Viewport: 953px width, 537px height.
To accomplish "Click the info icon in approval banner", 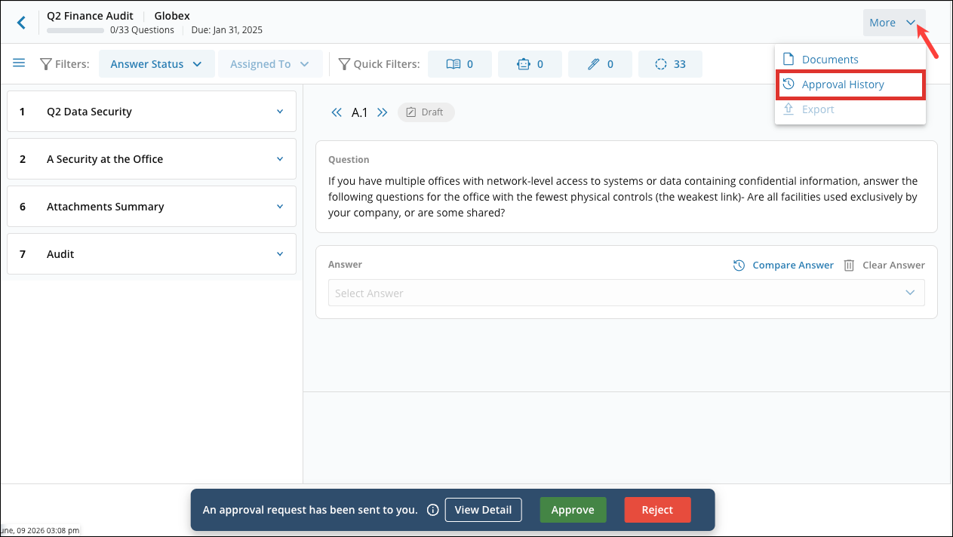I will click(x=433, y=510).
